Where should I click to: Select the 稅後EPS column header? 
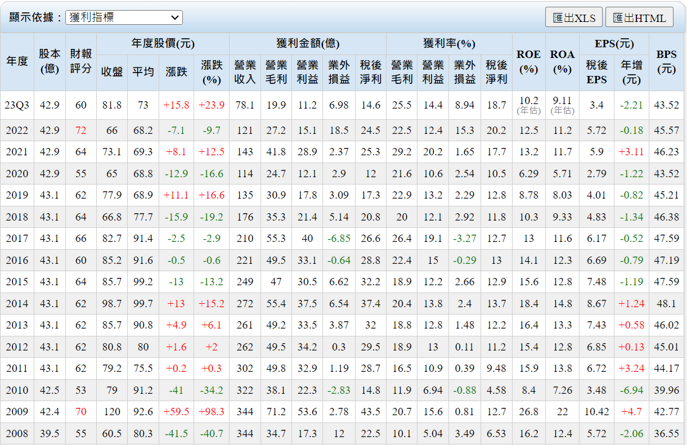click(596, 72)
